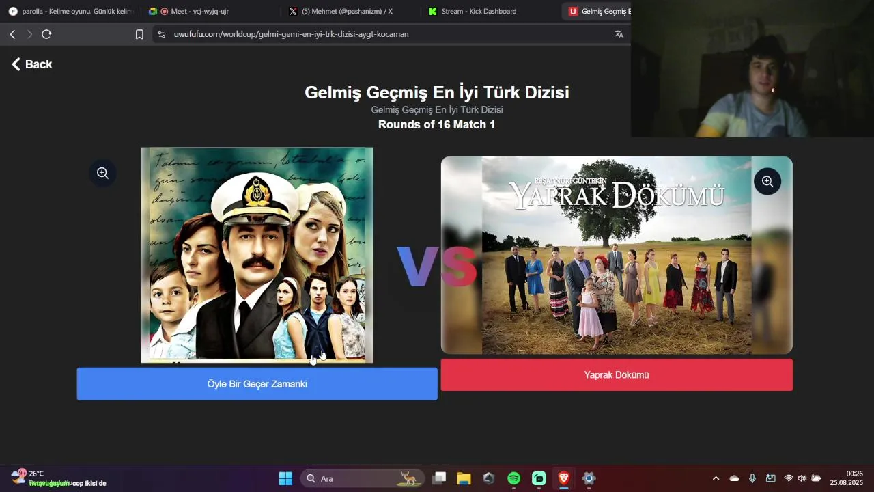The height and width of the screenshot is (492, 874).
Task: Click the taskbar search box Ara
Action: pos(362,478)
